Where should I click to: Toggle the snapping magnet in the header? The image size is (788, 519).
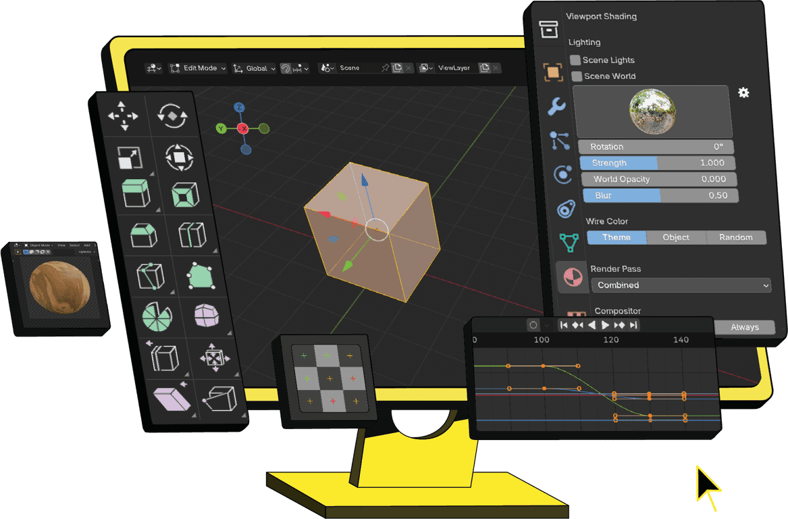point(286,68)
